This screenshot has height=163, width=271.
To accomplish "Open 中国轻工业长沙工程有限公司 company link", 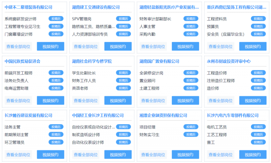I will (98, 115).
